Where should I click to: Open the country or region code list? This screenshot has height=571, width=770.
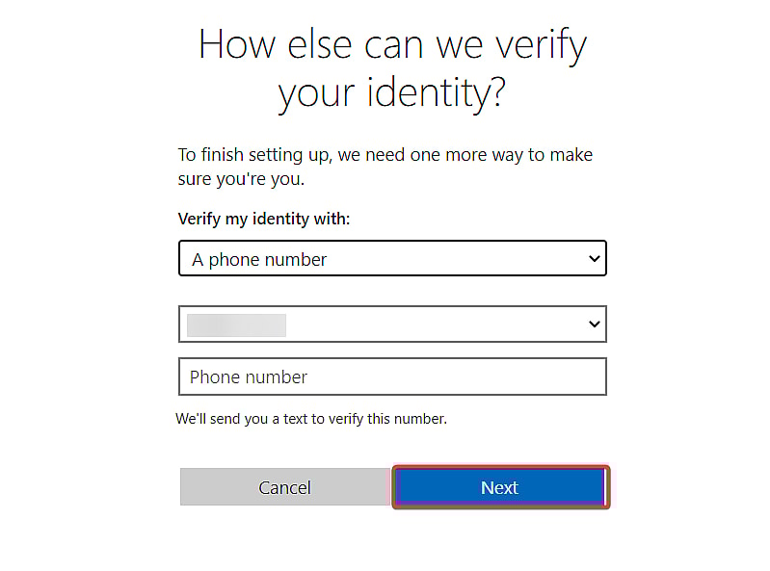tap(392, 324)
